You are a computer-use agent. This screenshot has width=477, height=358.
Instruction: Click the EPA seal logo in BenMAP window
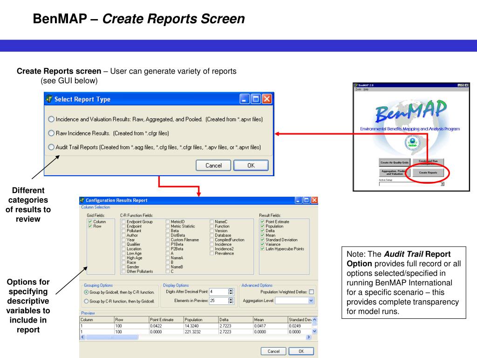(412, 143)
